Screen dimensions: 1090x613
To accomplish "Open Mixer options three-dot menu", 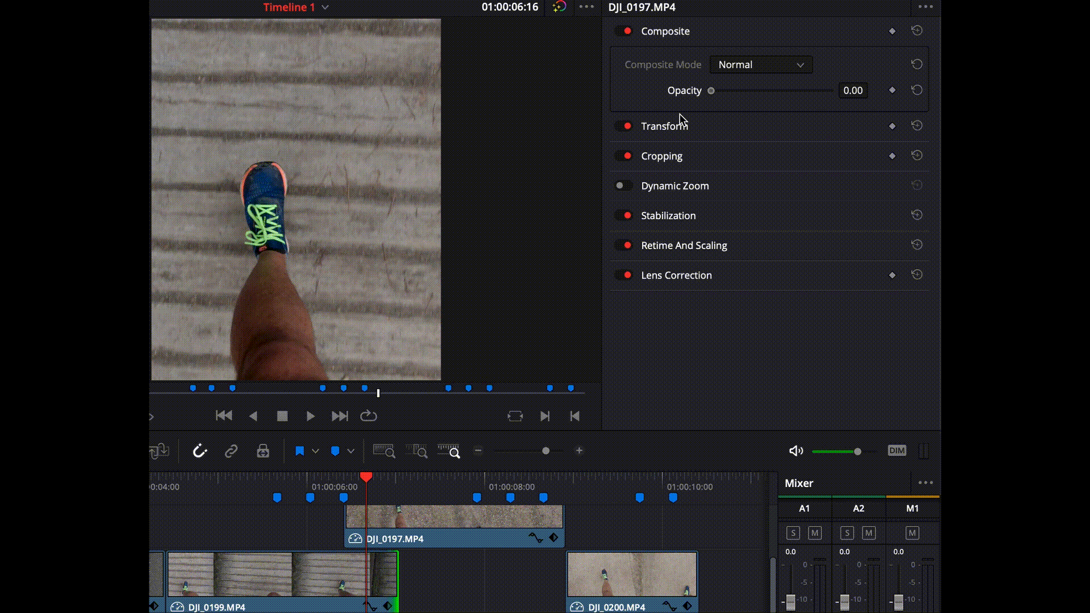I will point(925,483).
